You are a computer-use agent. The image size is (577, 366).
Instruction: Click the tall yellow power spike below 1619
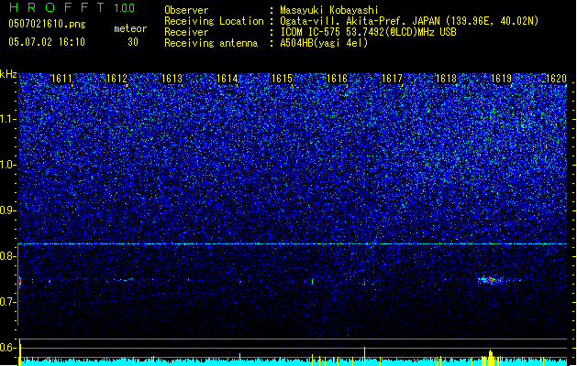point(491,358)
